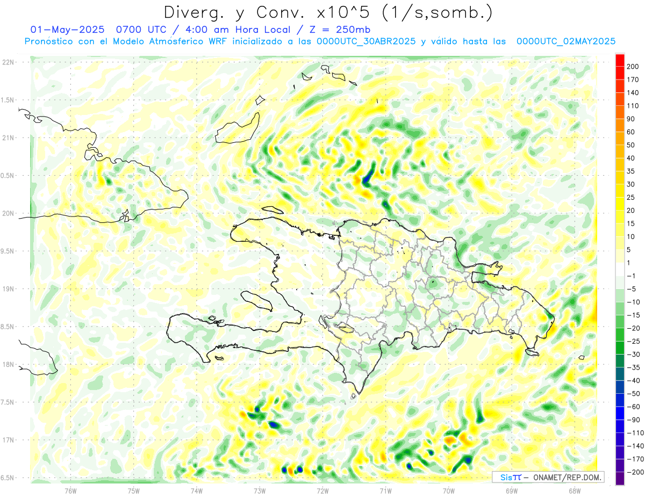Select the '-40' color scale label

(635, 381)
